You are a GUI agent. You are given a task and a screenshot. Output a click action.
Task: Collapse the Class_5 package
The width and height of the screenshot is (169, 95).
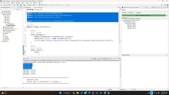tap(4, 22)
